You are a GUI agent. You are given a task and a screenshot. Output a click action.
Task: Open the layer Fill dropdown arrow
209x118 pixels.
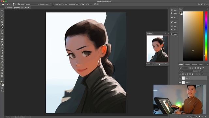[203, 74]
